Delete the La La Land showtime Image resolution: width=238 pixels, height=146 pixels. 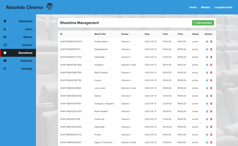211,88
